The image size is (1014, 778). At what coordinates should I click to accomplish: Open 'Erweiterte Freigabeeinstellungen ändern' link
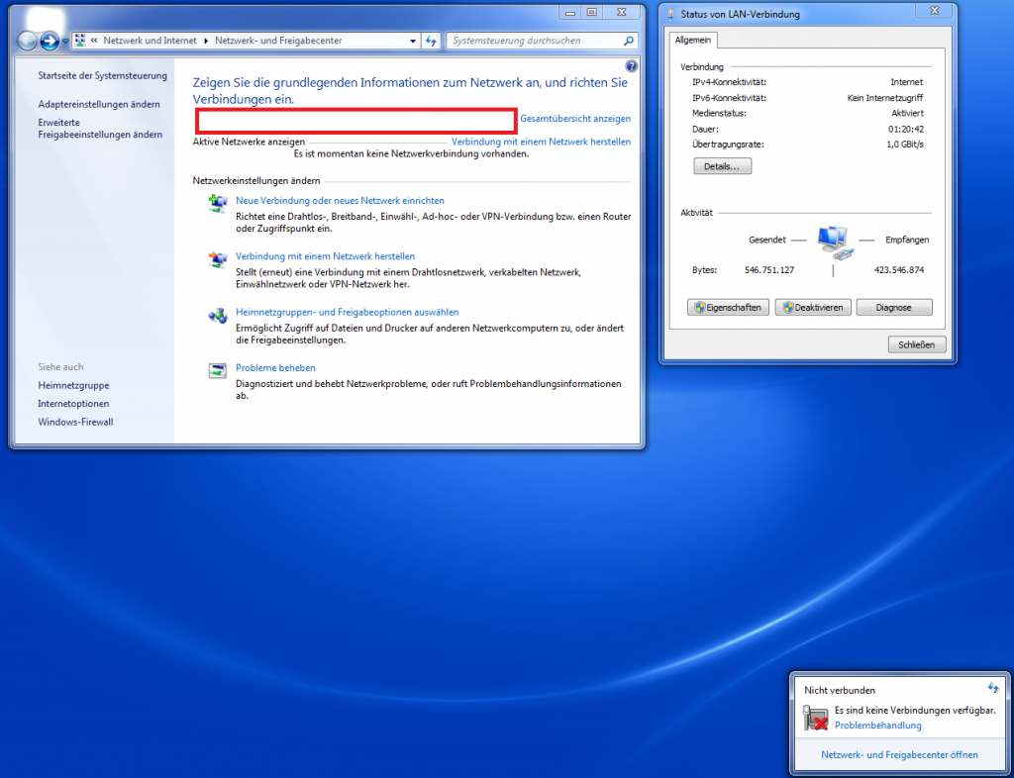(100, 129)
